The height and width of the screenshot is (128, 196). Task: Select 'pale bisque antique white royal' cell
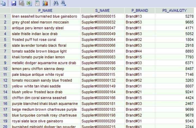pos(45,75)
